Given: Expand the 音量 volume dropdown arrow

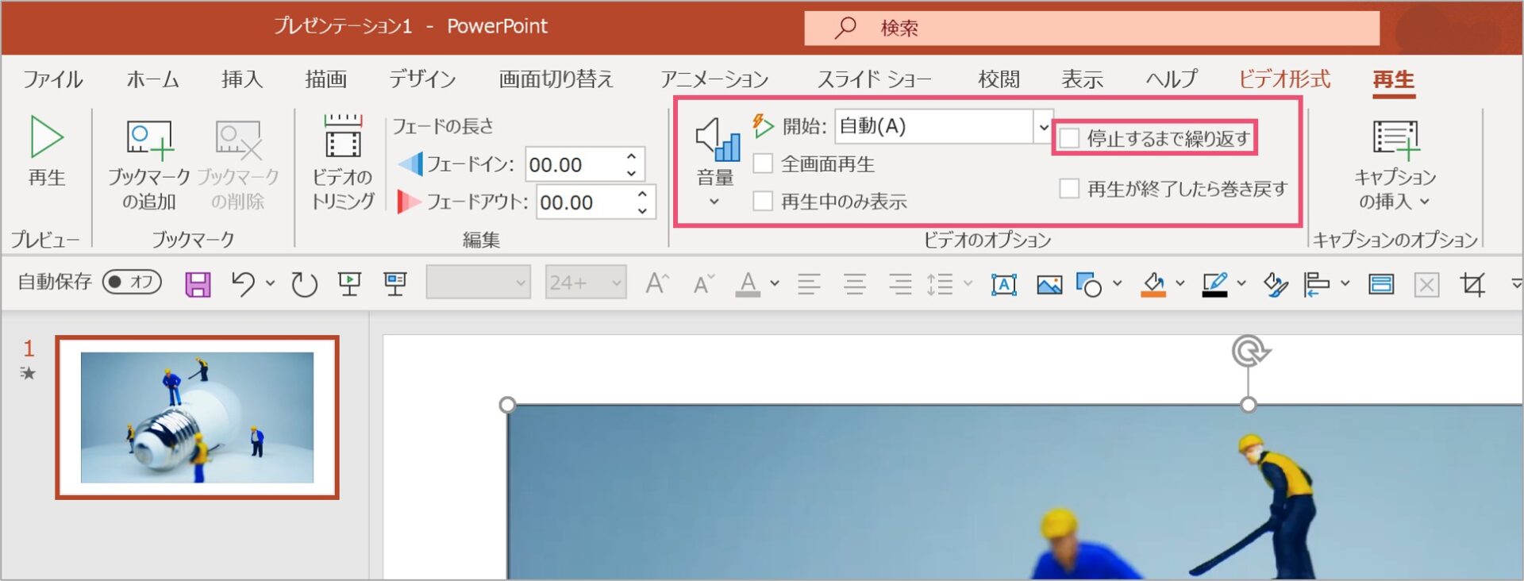Looking at the screenshot, I should click(x=714, y=202).
